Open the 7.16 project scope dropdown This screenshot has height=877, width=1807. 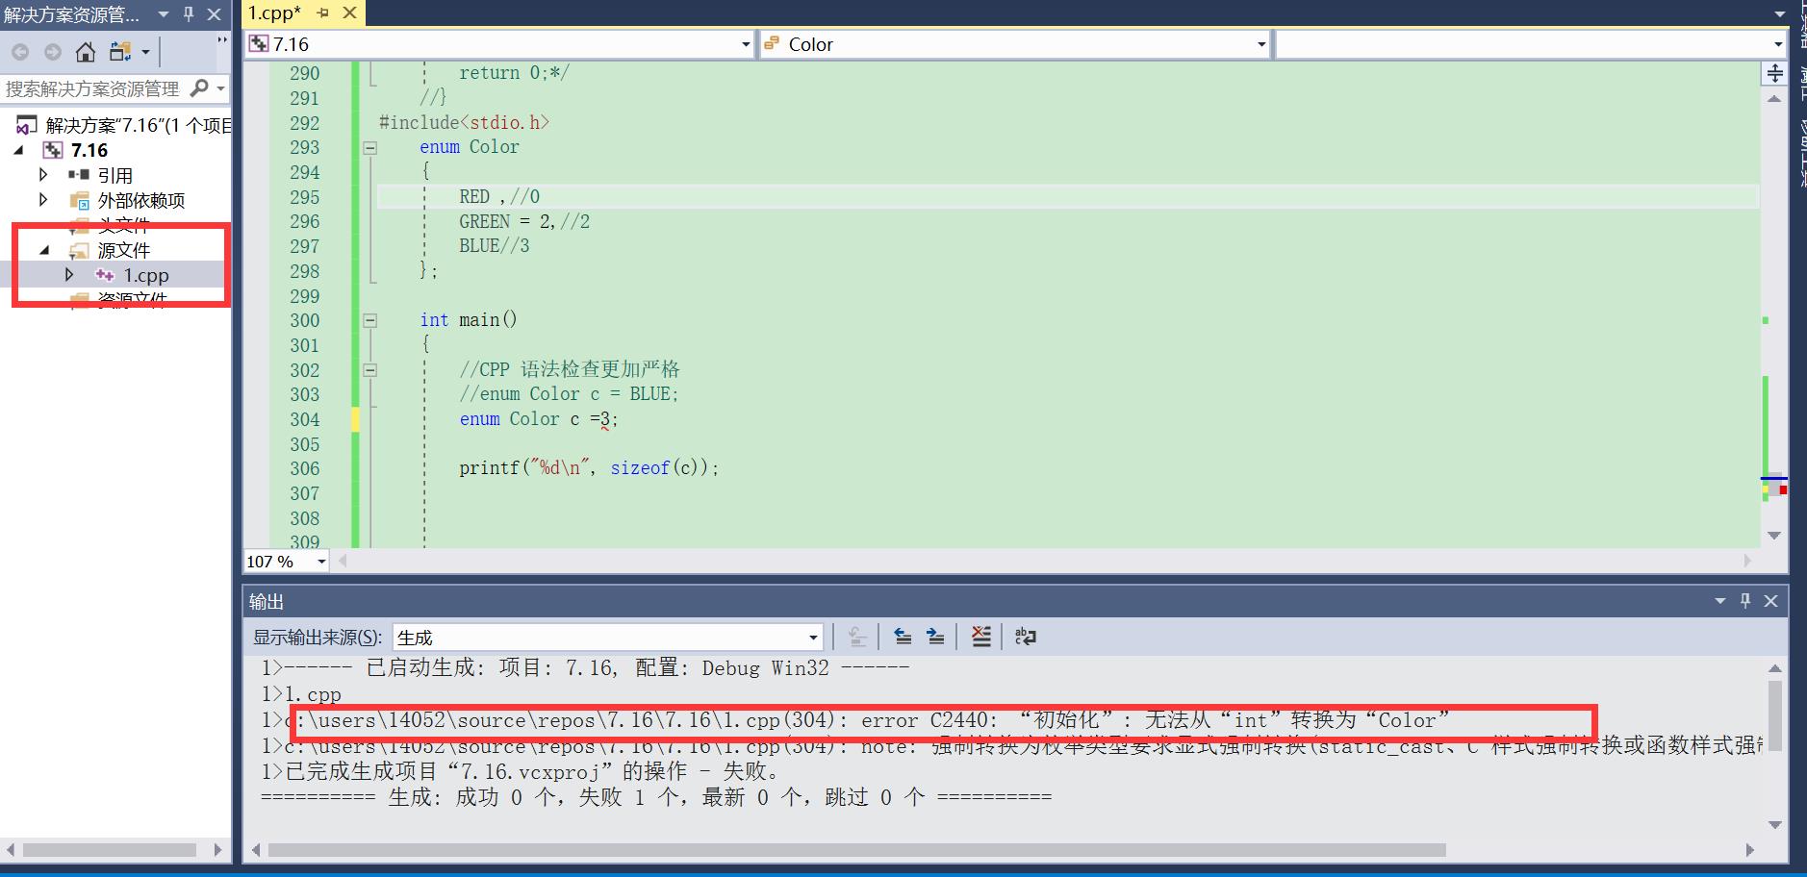coord(745,44)
